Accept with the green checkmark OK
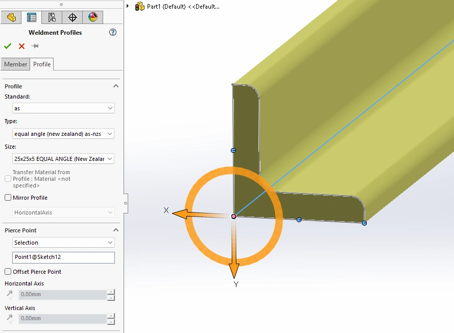This screenshot has width=454, height=333. click(8, 46)
